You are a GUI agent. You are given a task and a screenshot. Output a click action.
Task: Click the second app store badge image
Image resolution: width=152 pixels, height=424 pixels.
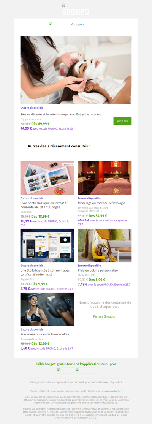tap(85, 370)
